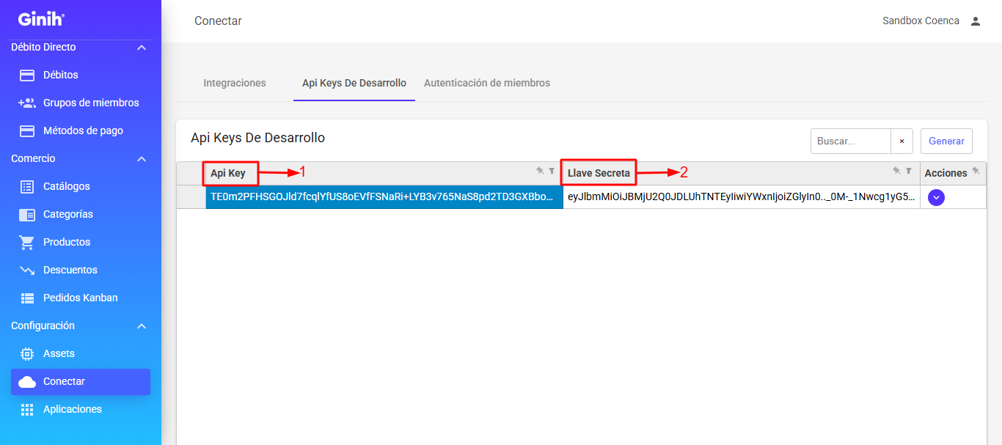Click the Conectar page title
Viewport: 1002px width, 445px height.
click(218, 21)
